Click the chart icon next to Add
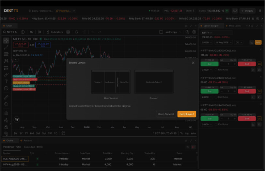Viewport: 265px width, 171px height. (252, 42)
